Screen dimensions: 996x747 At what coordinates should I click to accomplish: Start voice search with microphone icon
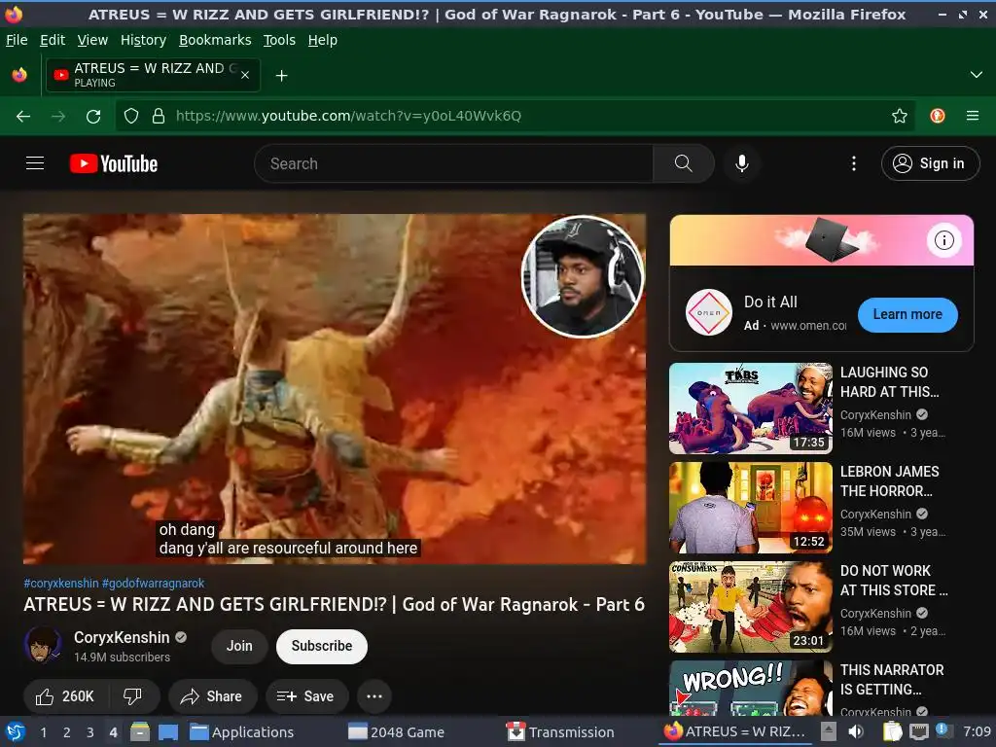point(741,163)
